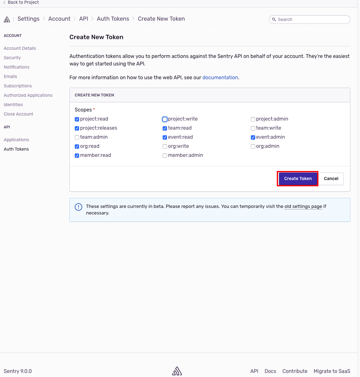Click the Sentry logo in footer
Image resolution: width=360 pixels, height=377 pixels.
(177, 371)
